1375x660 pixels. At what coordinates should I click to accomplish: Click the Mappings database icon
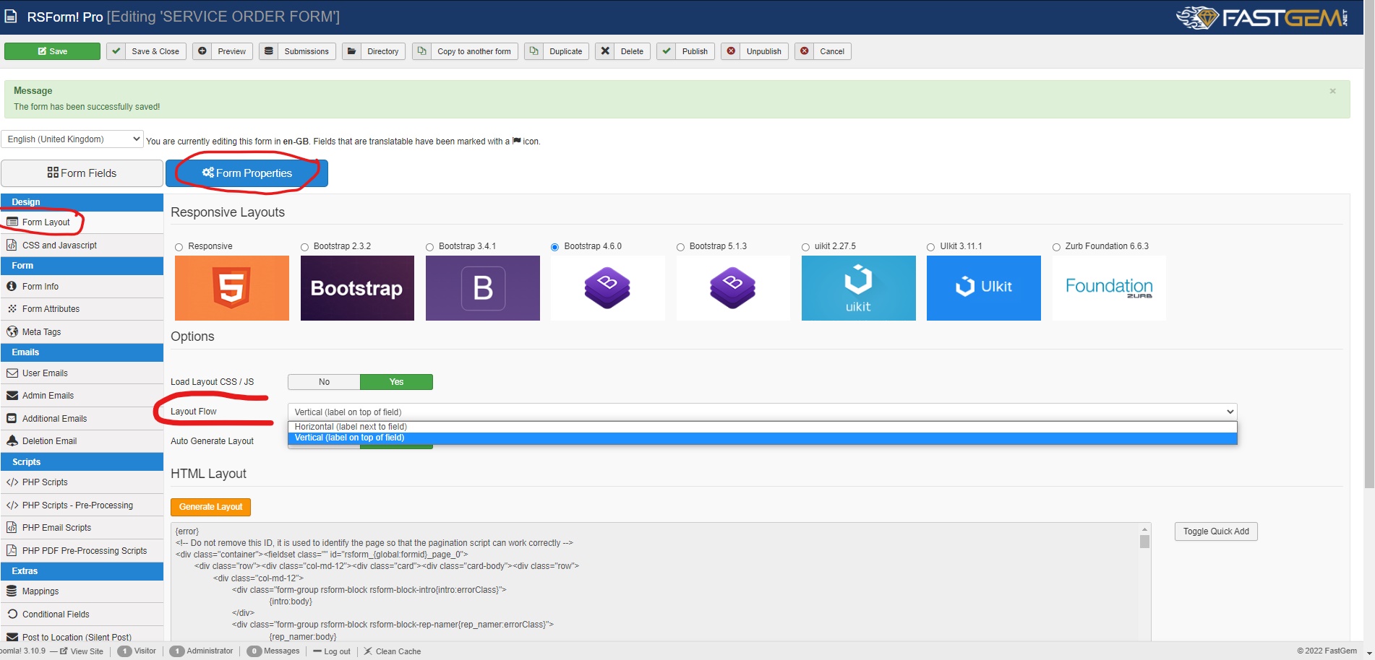tap(12, 591)
